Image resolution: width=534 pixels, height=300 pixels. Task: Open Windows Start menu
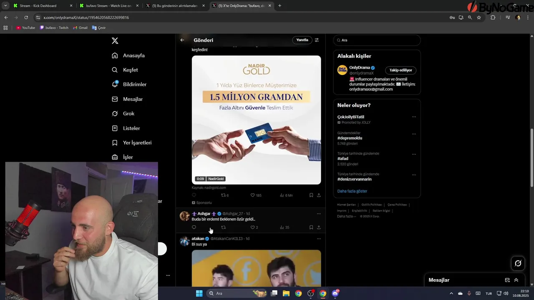coord(199,293)
